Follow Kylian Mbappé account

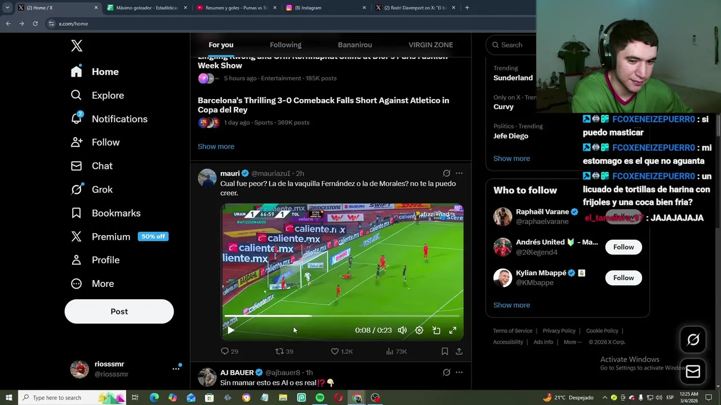624,278
